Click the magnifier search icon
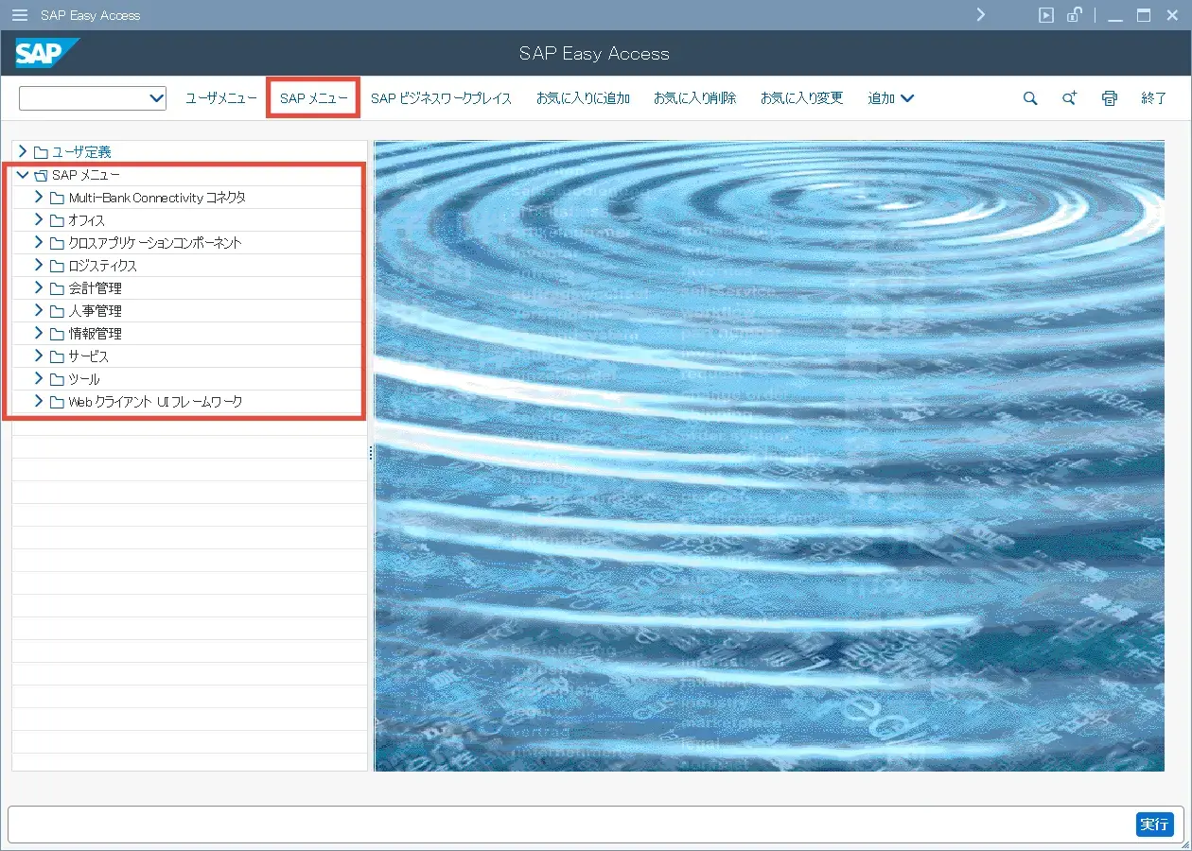This screenshot has height=851, width=1192. point(1030,98)
